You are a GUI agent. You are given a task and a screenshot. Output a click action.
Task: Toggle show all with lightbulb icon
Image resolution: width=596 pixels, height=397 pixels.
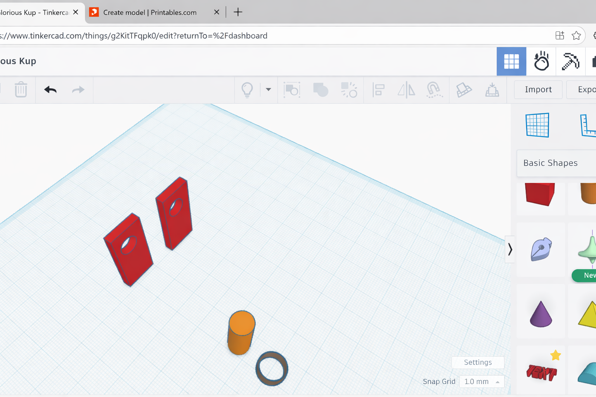[247, 90]
